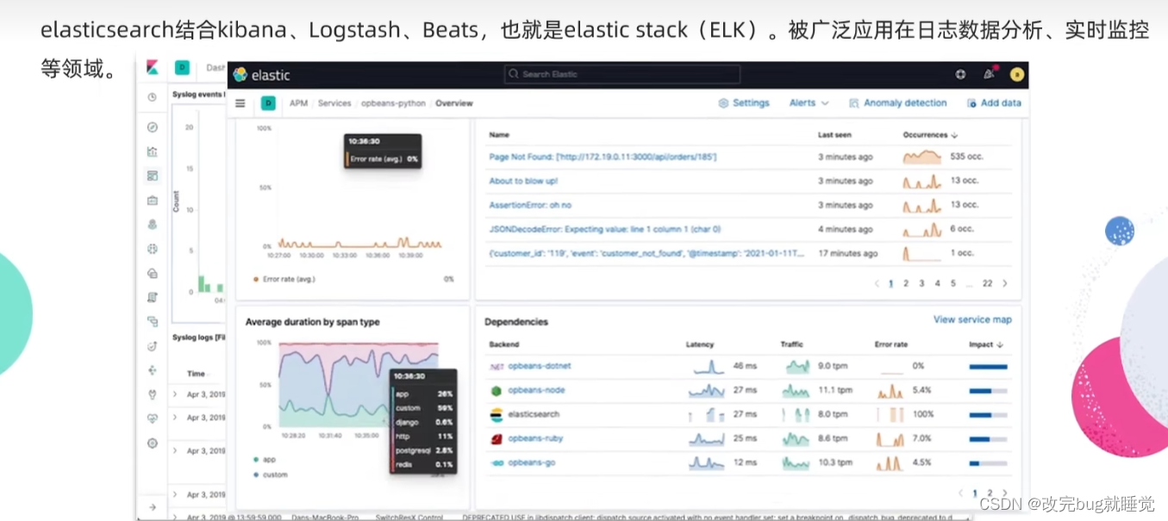The width and height of the screenshot is (1168, 521).
Task: Open the opbeans-dotnet dependency link
Action: 540,366
